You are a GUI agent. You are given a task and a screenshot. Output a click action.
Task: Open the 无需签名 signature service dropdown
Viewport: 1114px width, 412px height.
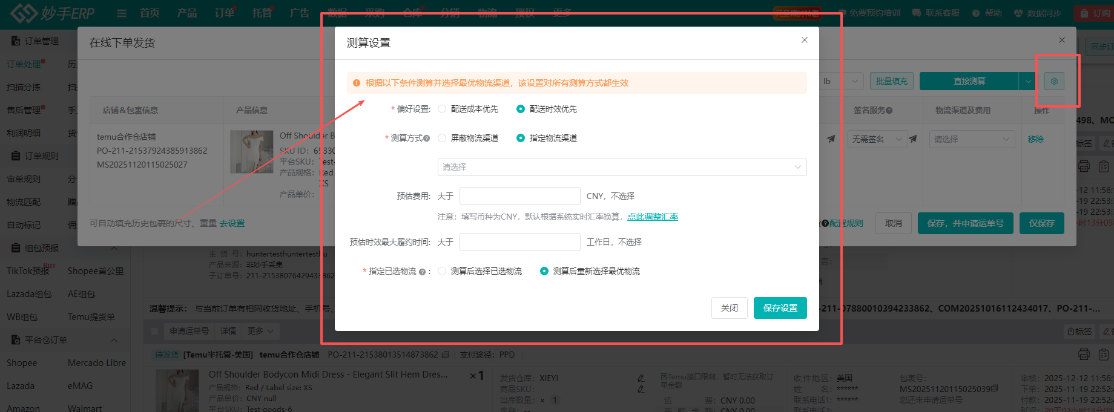(x=877, y=139)
